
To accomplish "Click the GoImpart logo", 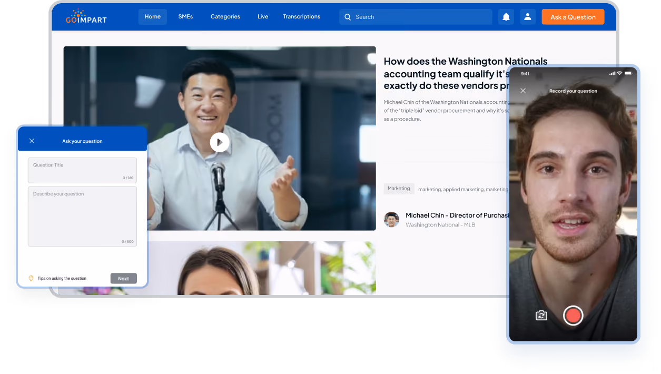I will tap(86, 16).
